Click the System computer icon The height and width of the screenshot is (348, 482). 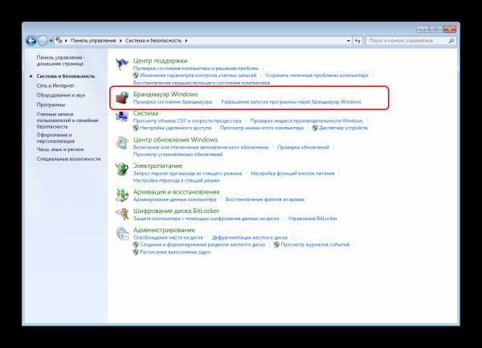[122, 117]
